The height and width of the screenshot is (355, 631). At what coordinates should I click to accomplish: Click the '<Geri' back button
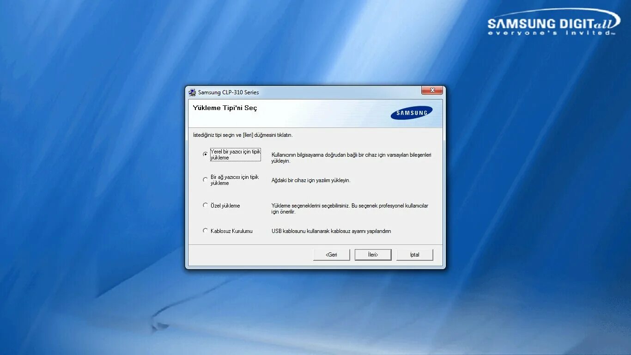coord(331,255)
